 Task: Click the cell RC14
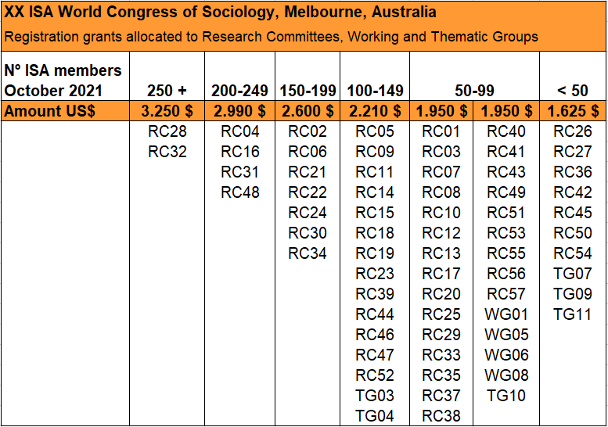point(375,192)
